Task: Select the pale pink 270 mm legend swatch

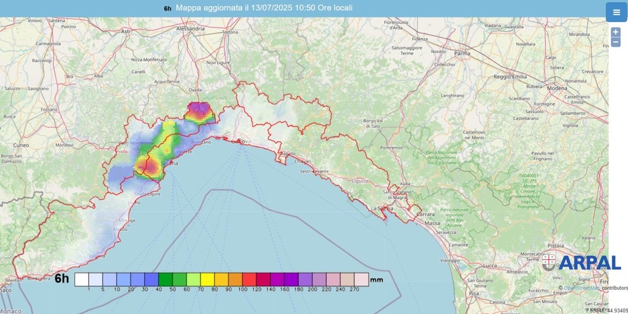Action: click(361, 279)
